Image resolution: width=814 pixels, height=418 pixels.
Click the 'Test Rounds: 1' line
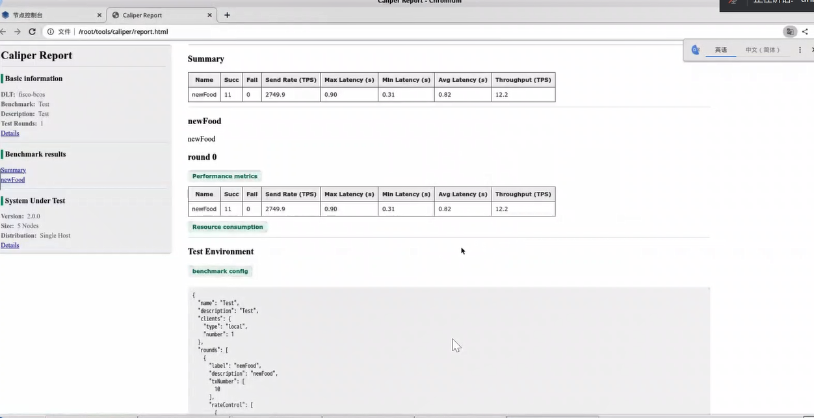22,124
